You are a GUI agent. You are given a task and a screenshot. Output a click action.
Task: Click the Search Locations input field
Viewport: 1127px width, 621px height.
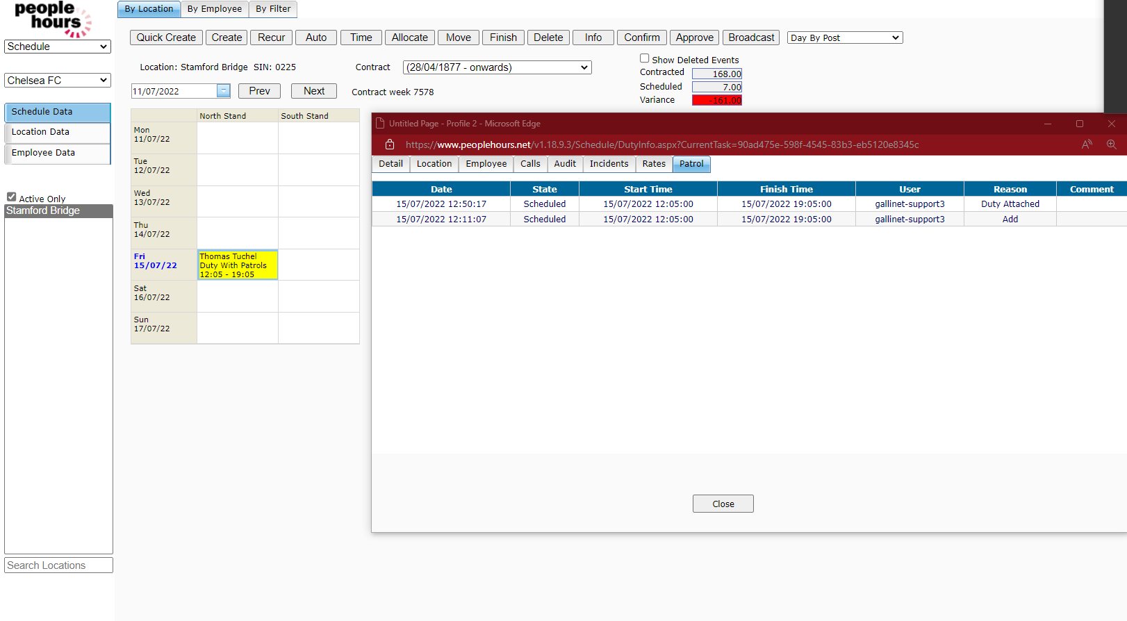(x=58, y=565)
